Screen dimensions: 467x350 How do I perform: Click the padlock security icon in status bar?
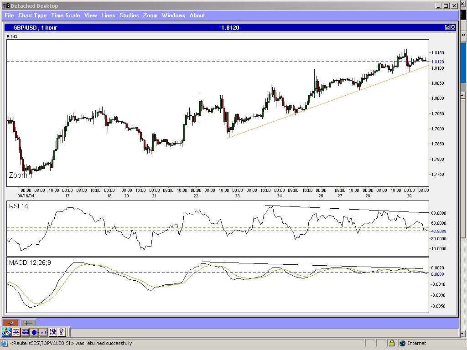[391, 343]
